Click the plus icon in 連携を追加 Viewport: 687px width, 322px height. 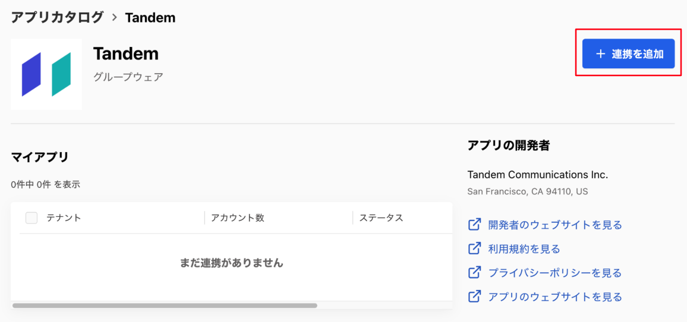(x=600, y=54)
